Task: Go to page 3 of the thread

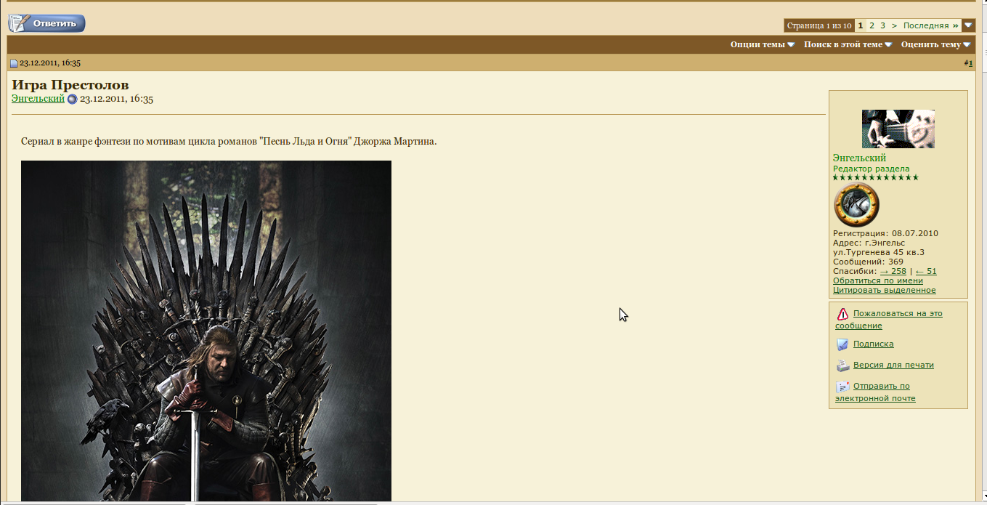Action: point(882,25)
